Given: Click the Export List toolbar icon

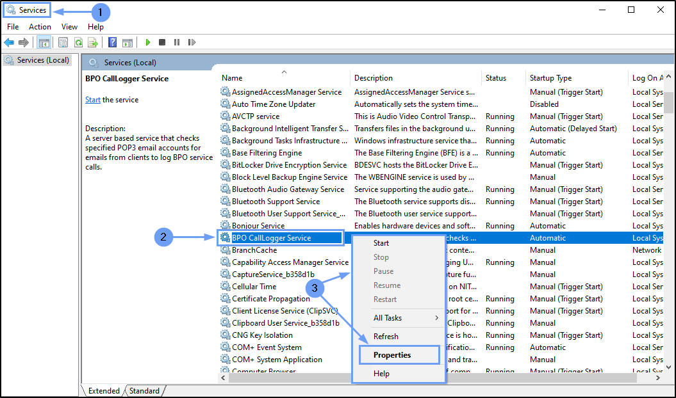Looking at the screenshot, I should point(93,43).
